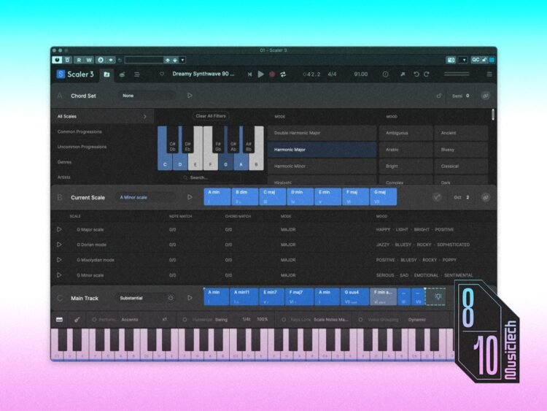Click the Clear All Filters button
547x411 pixels.
point(210,116)
